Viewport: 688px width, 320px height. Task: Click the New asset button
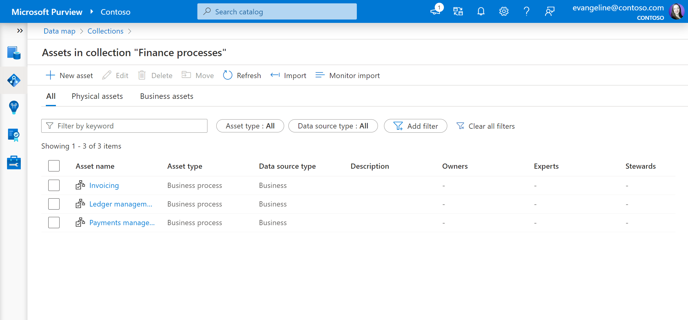coord(69,75)
